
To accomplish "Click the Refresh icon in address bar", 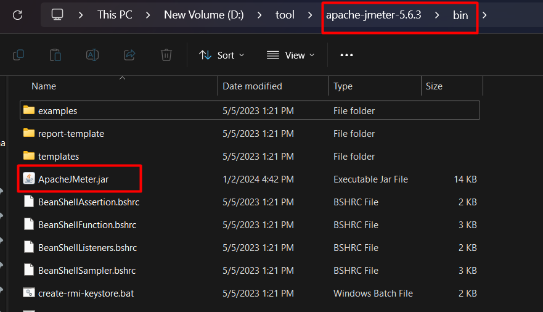I will click(x=17, y=14).
